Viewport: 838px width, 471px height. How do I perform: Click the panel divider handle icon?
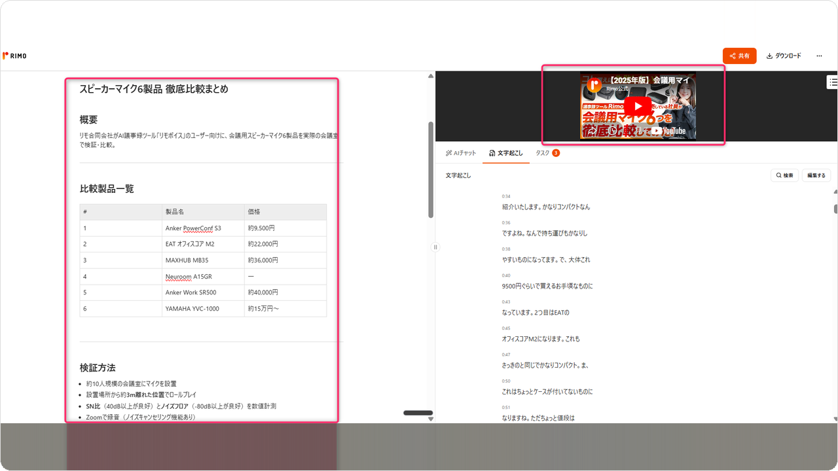(435, 247)
